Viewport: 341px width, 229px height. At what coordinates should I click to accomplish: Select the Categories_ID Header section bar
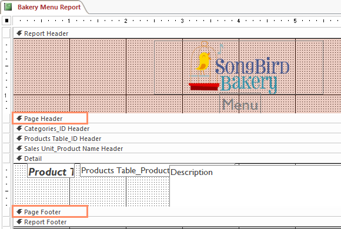pyautogui.click(x=177, y=129)
